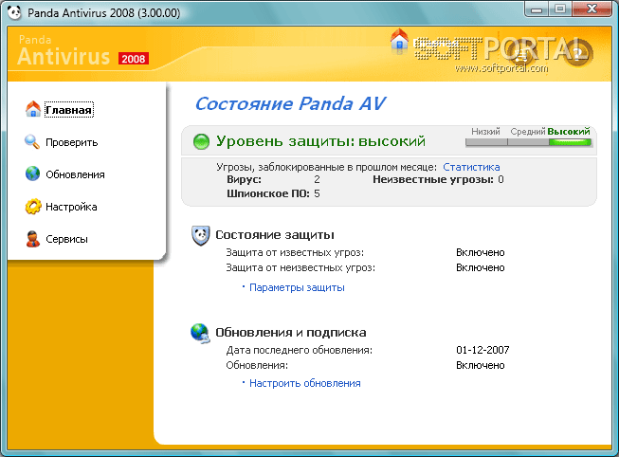Open the Сервисы section
This screenshot has width=619, height=457.
[x=66, y=239]
